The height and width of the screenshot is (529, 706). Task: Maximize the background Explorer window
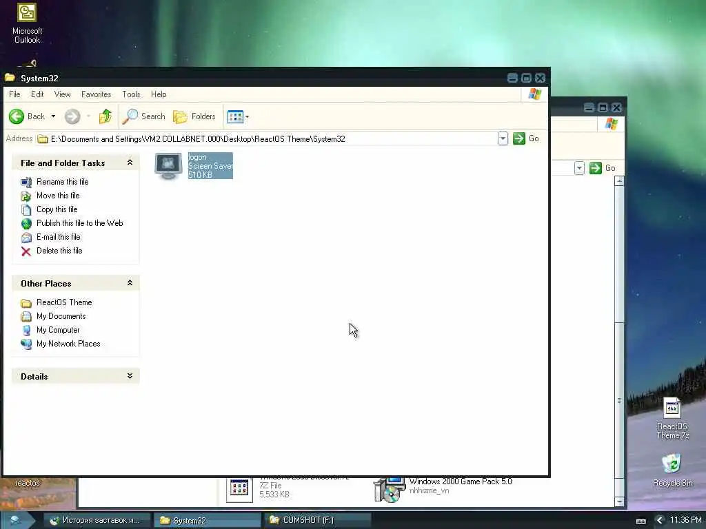(x=603, y=107)
